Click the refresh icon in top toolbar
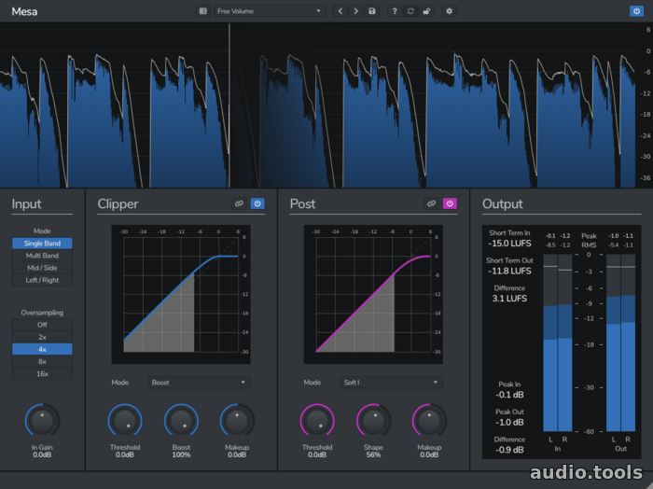The image size is (653, 489). (x=410, y=11)
